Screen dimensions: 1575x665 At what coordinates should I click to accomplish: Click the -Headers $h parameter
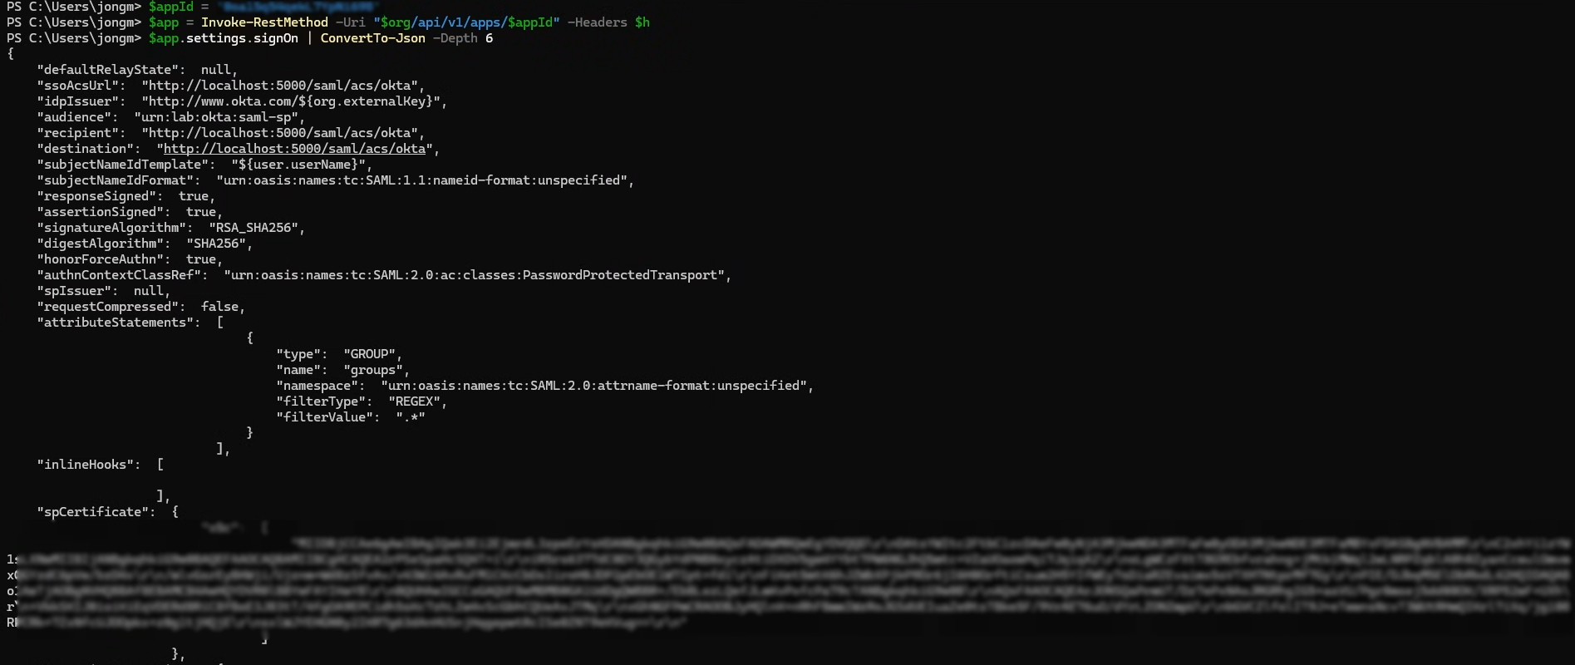coord(609,22)
